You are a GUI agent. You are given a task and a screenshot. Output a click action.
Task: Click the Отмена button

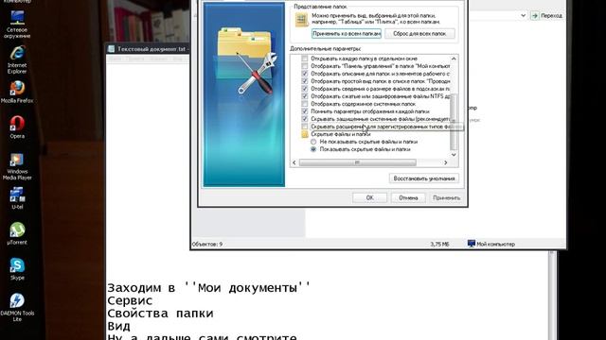coord(408,197)
